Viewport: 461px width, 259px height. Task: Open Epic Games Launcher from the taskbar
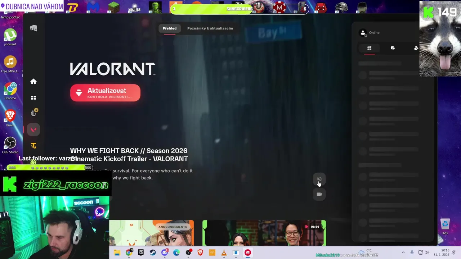click(x=141, y=253)
